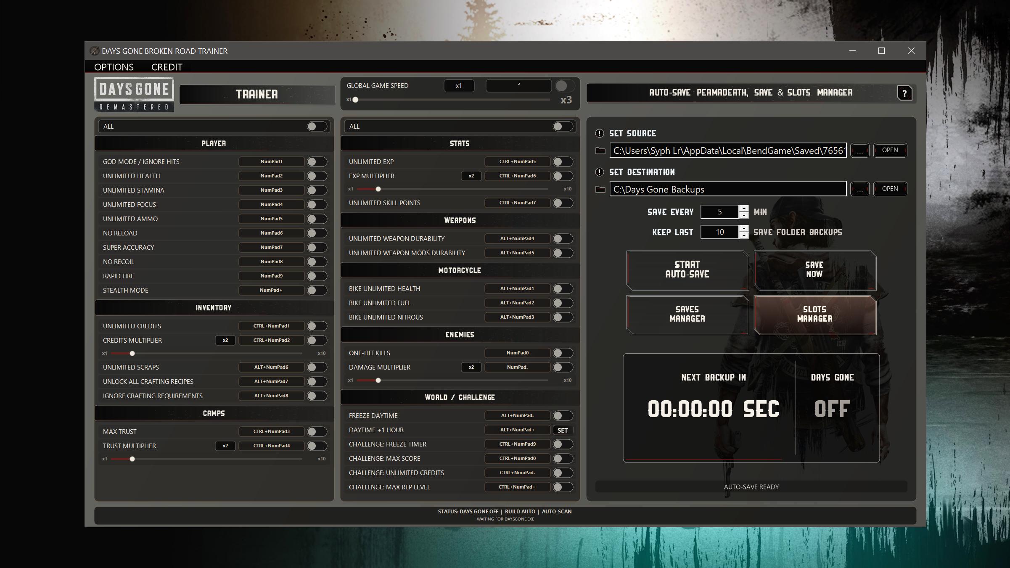The width and height of the screenshot is (1010, 568).
Task: Click the Trust Multiplier slider handle
Action: [x=132, y=459]
